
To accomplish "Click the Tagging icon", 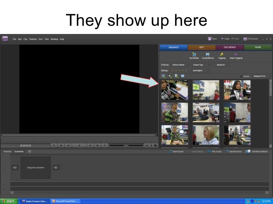I will [222, 55].
